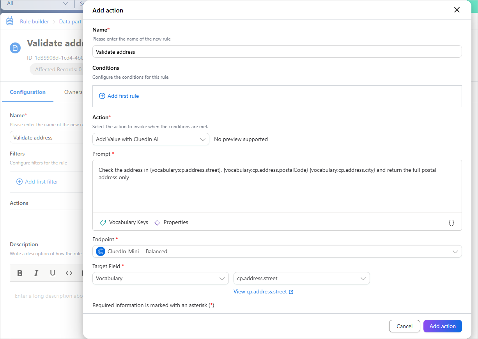478x339 pixels.
Task: Insert code formatting in description editor
Action: tap(69, 273)
